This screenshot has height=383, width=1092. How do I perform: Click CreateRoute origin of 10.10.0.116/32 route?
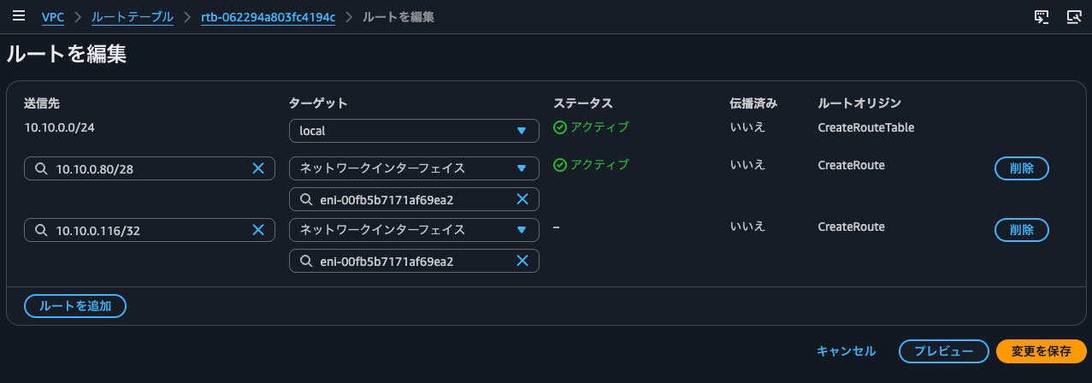pos(852,227)
